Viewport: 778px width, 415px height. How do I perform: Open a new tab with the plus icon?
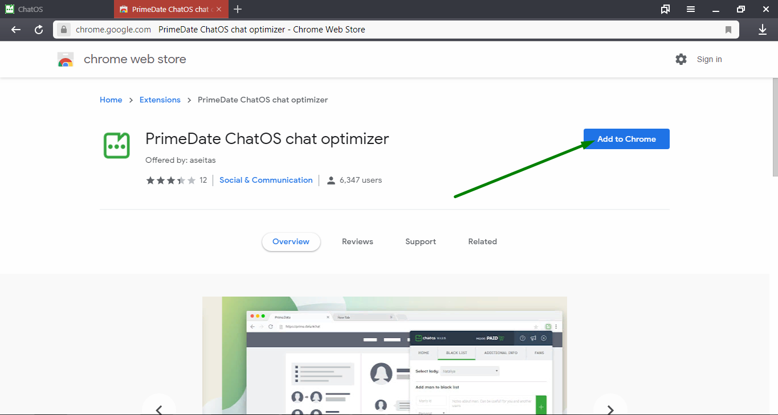tap(238, 9)
